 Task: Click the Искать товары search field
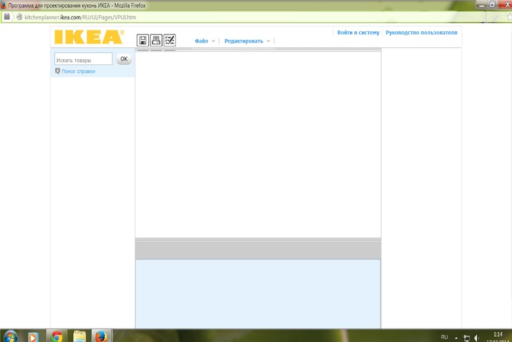click(x=83, y=60)
